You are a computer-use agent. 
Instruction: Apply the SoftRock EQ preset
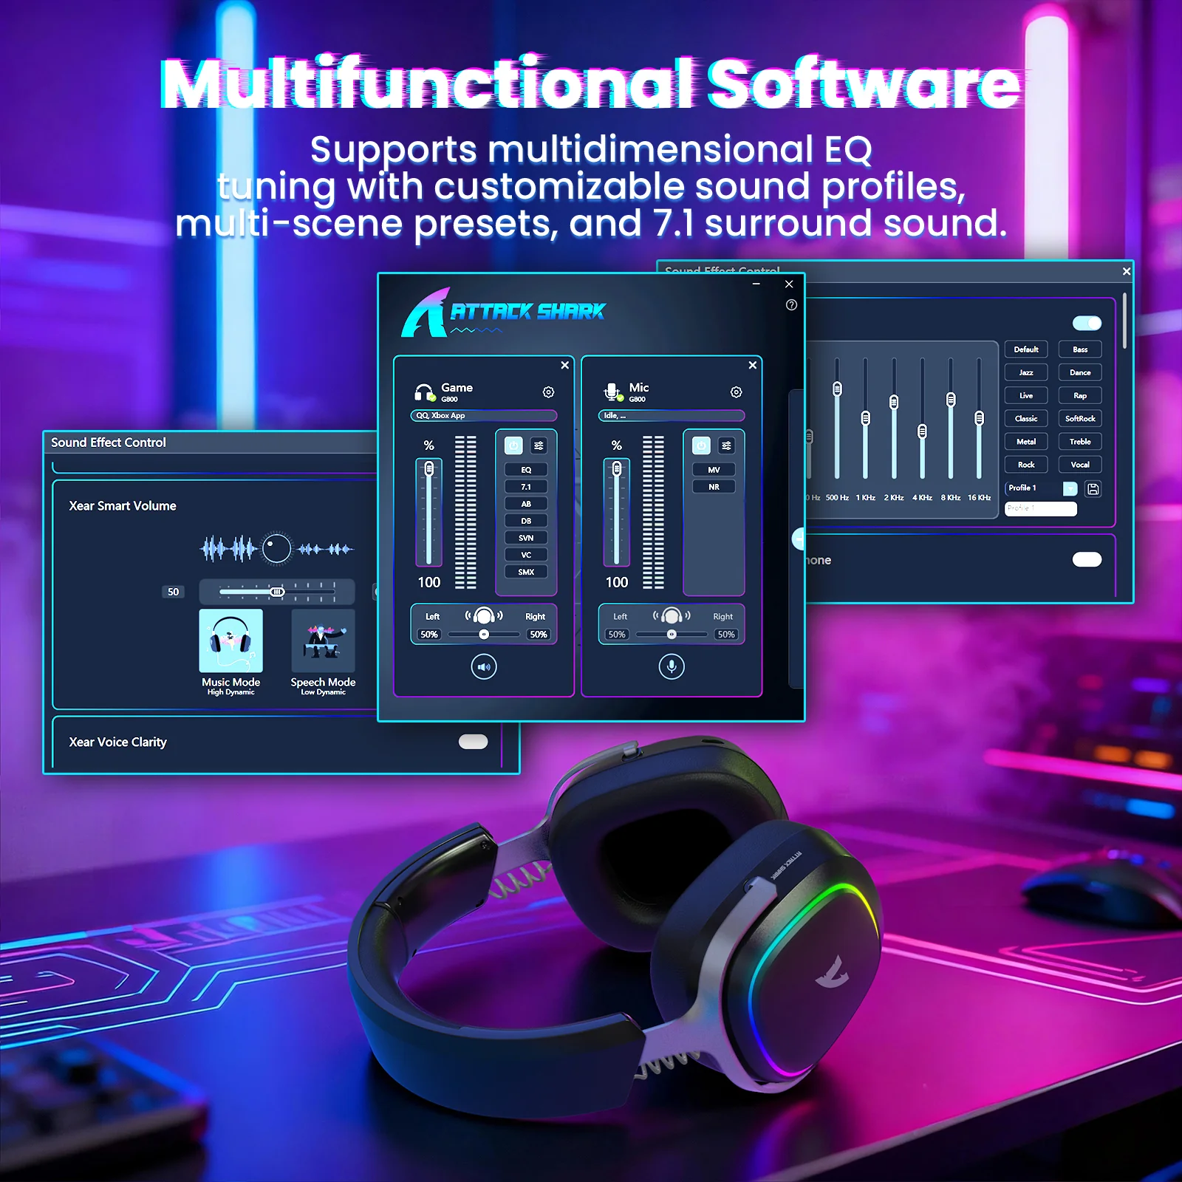1080,418
